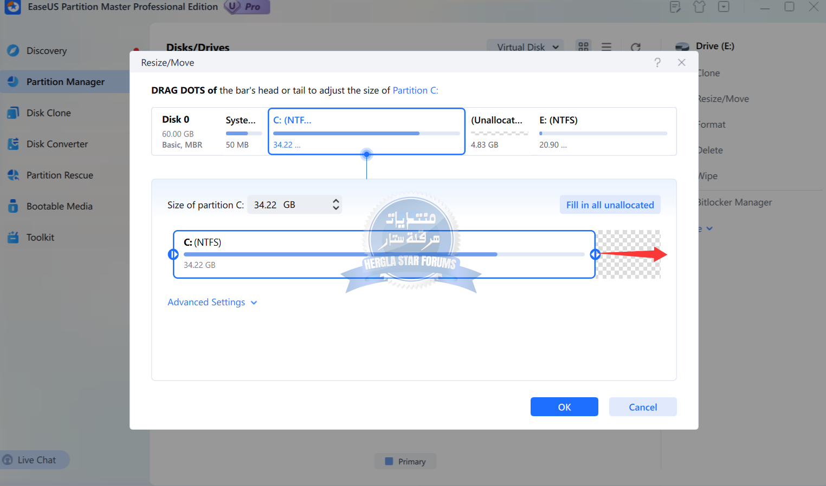Click the Disk Converter sidebar icon
This screenshot has width=826, height=486.
click(13, 144)
